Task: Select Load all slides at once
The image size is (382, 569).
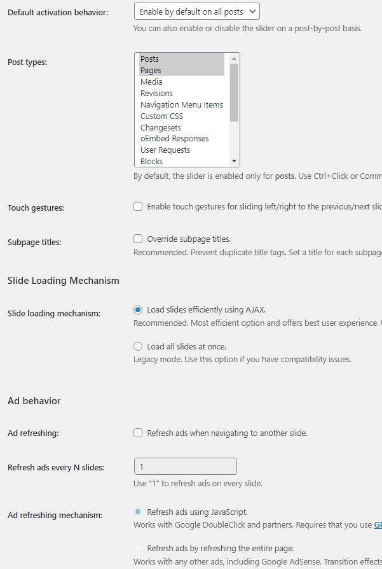Action: 138,347
